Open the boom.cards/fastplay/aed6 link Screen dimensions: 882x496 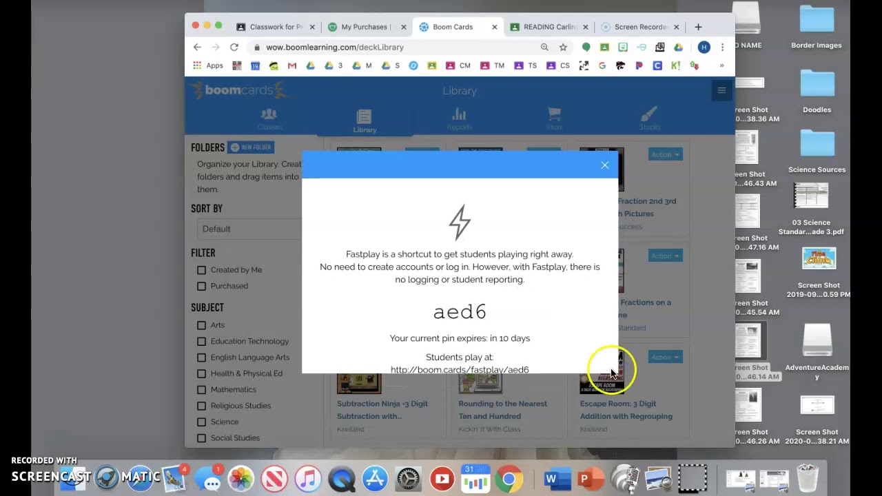coord(460,369)
